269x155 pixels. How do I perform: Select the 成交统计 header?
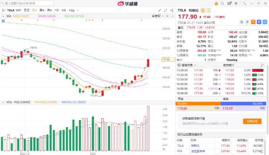tap(228, 65)
